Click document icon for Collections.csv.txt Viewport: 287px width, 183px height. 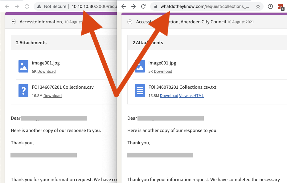tap(140, 91)
